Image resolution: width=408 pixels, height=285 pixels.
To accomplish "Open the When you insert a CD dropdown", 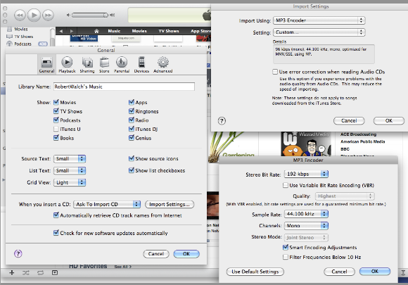I will pyautogui.click(x=107, y=204).
